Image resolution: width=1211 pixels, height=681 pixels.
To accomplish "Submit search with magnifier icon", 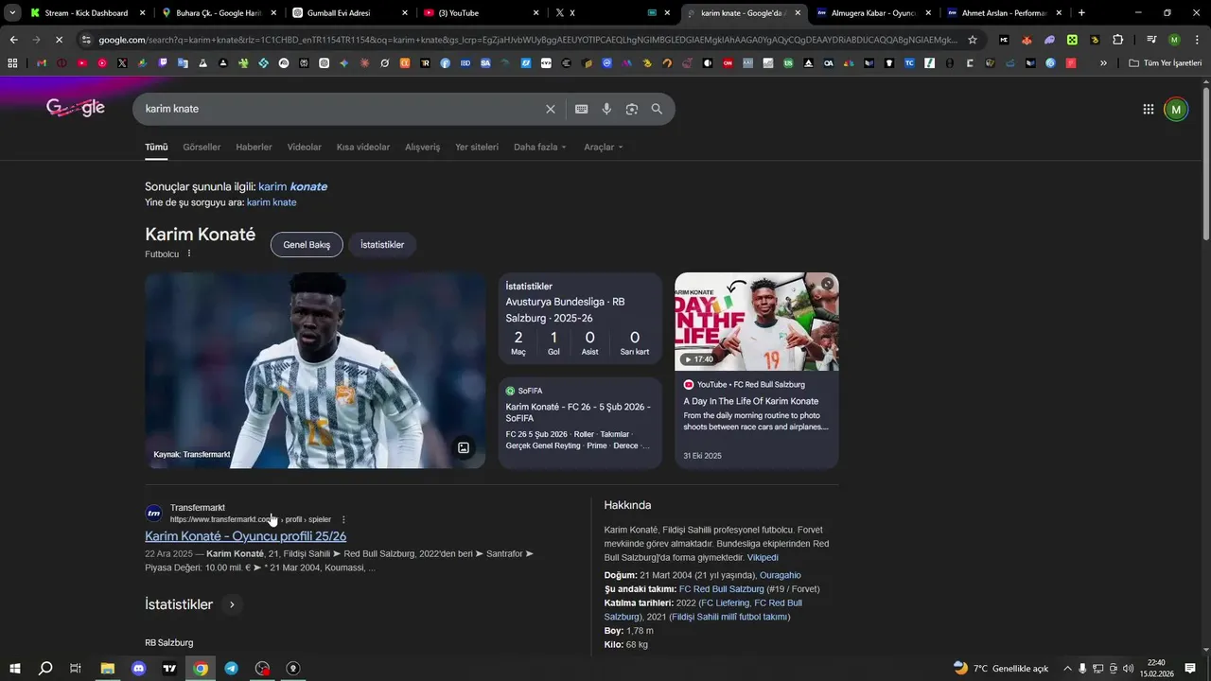I will click(x=657, y=109).
